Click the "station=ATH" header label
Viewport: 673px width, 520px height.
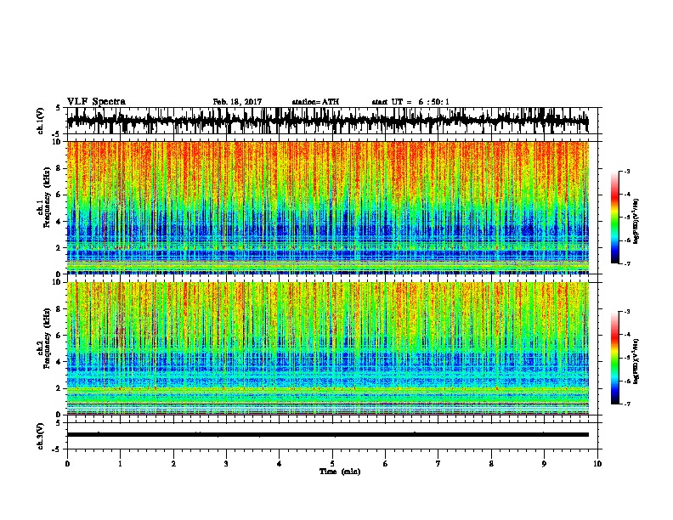[315, 102]
